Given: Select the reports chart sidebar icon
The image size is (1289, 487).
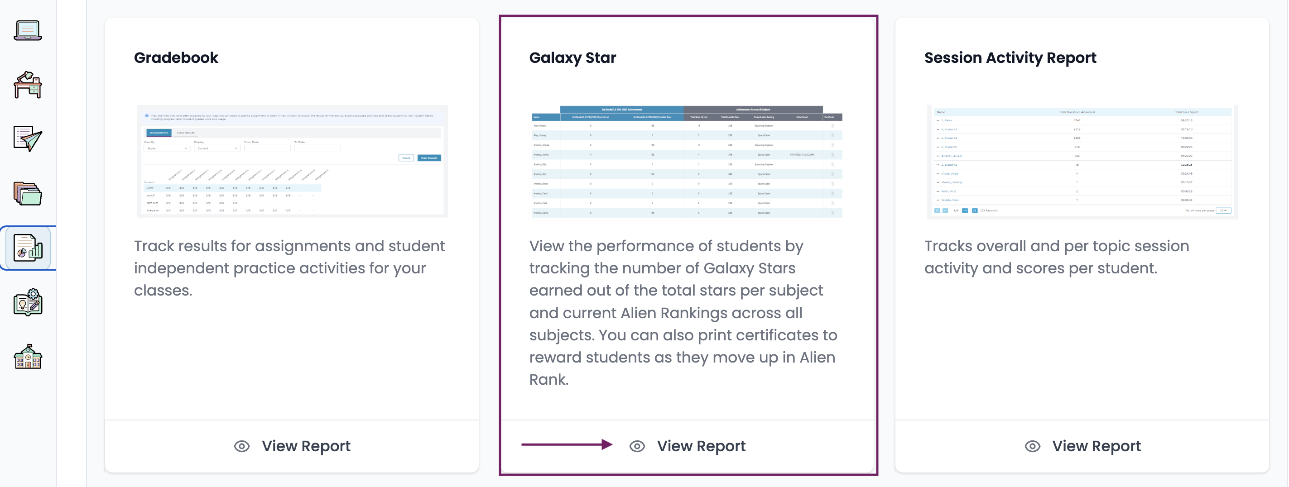Looking at the screenshot, I should point(28,248).
